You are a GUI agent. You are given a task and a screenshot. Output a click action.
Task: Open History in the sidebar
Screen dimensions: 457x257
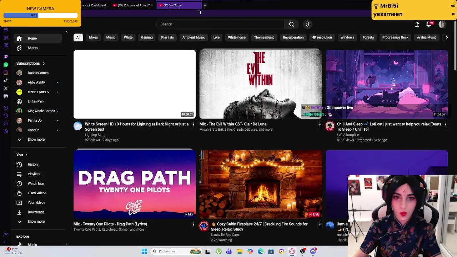39,165
